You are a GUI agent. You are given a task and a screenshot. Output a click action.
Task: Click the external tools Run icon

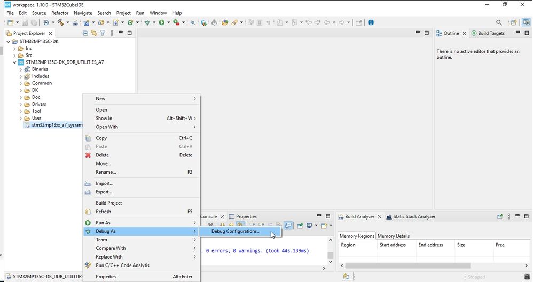[x=176, y=22]
